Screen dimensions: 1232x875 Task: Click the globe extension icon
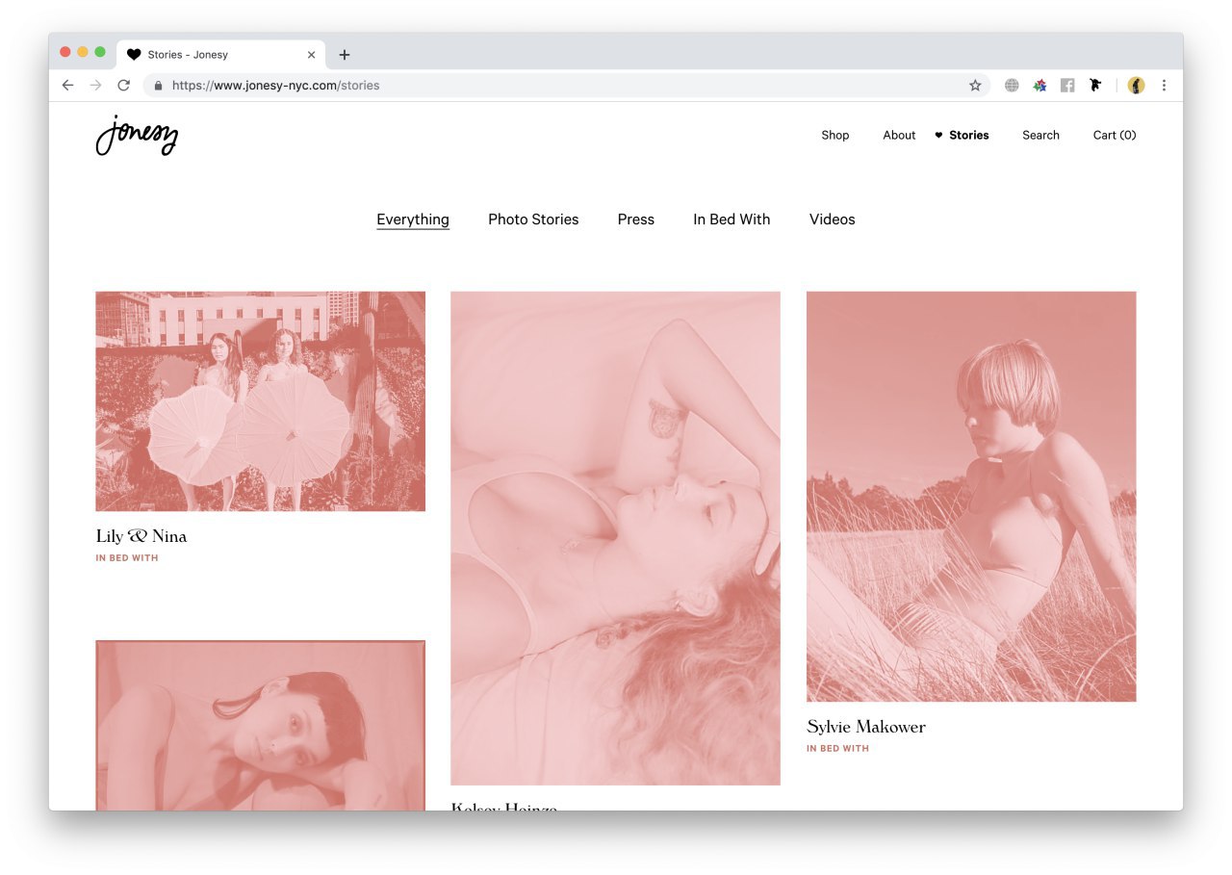click(x=1012, y=85)
